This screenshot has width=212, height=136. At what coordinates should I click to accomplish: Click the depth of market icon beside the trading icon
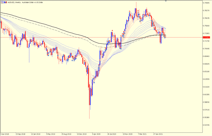pyautogui.click(x=5, y=2)
